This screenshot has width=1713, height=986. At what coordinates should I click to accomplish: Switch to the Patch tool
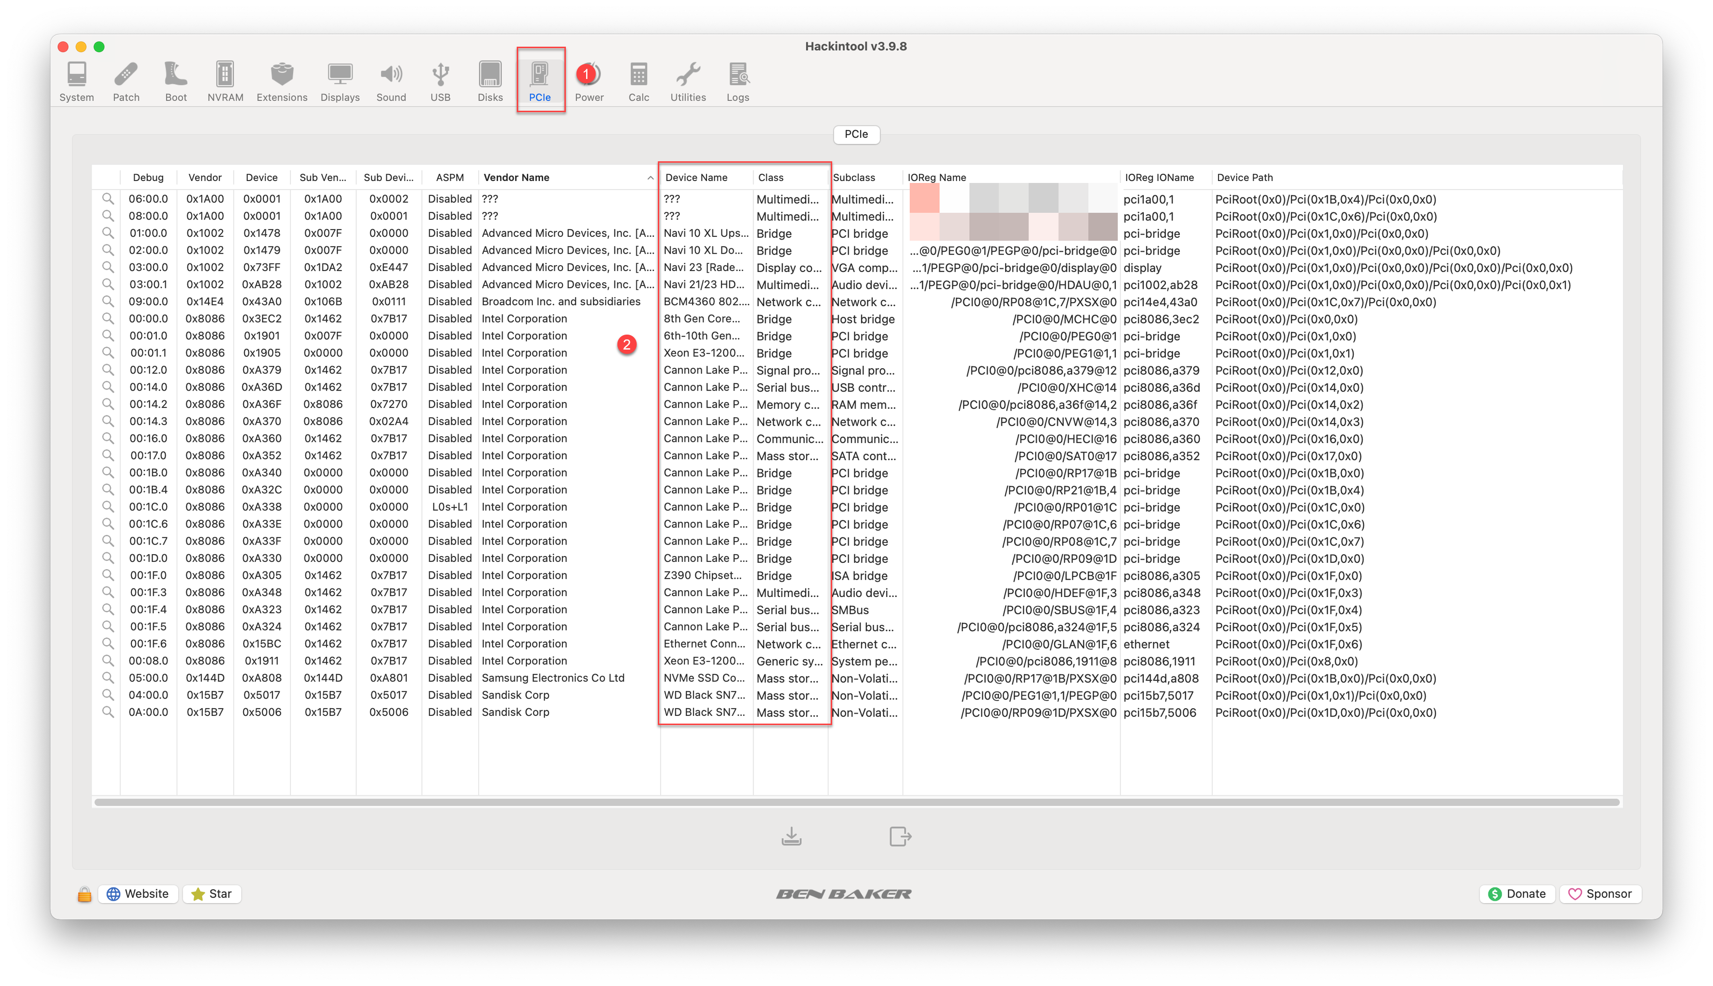[x=126, y=81]
